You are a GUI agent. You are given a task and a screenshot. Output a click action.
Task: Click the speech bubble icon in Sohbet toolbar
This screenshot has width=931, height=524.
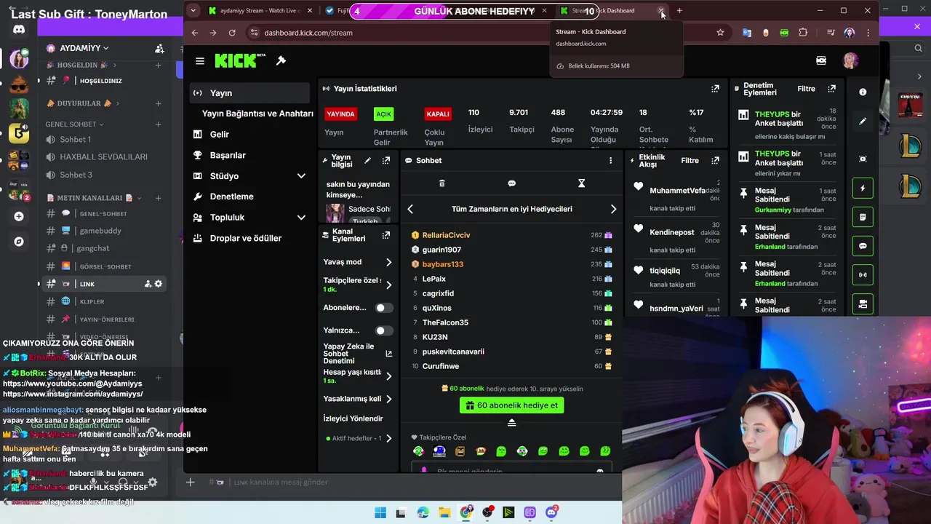[x=511, y=183]
